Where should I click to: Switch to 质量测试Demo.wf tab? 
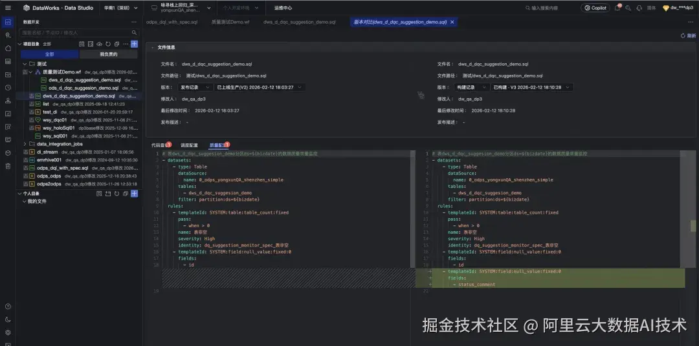click(x=230, y=22)
